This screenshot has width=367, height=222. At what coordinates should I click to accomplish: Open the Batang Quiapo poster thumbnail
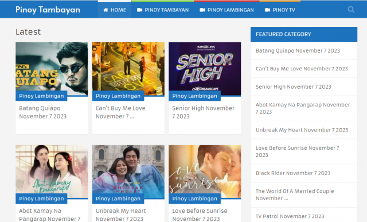[x=52, y=69]
